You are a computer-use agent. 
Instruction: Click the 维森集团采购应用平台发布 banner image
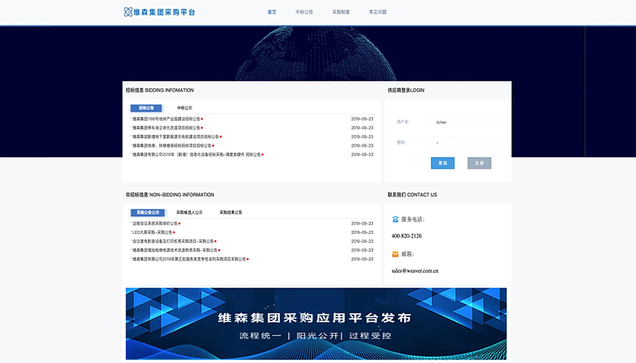[x=316, y=324]
